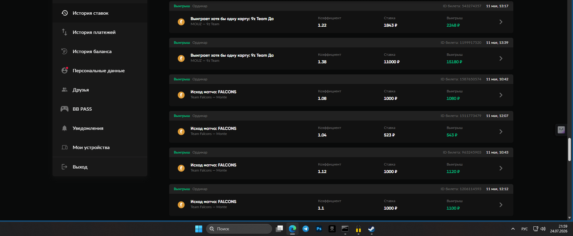Expand ticket 543274357 details arrow
This screenshot has height=236, width=573.
pyautogui.click(x=501, y=22)
